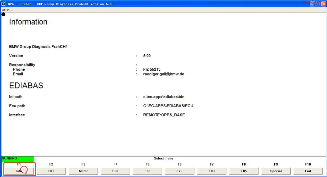Screen dimensions: 327x177
Task: Click the F1 Info button
Action: click(19, 171)
